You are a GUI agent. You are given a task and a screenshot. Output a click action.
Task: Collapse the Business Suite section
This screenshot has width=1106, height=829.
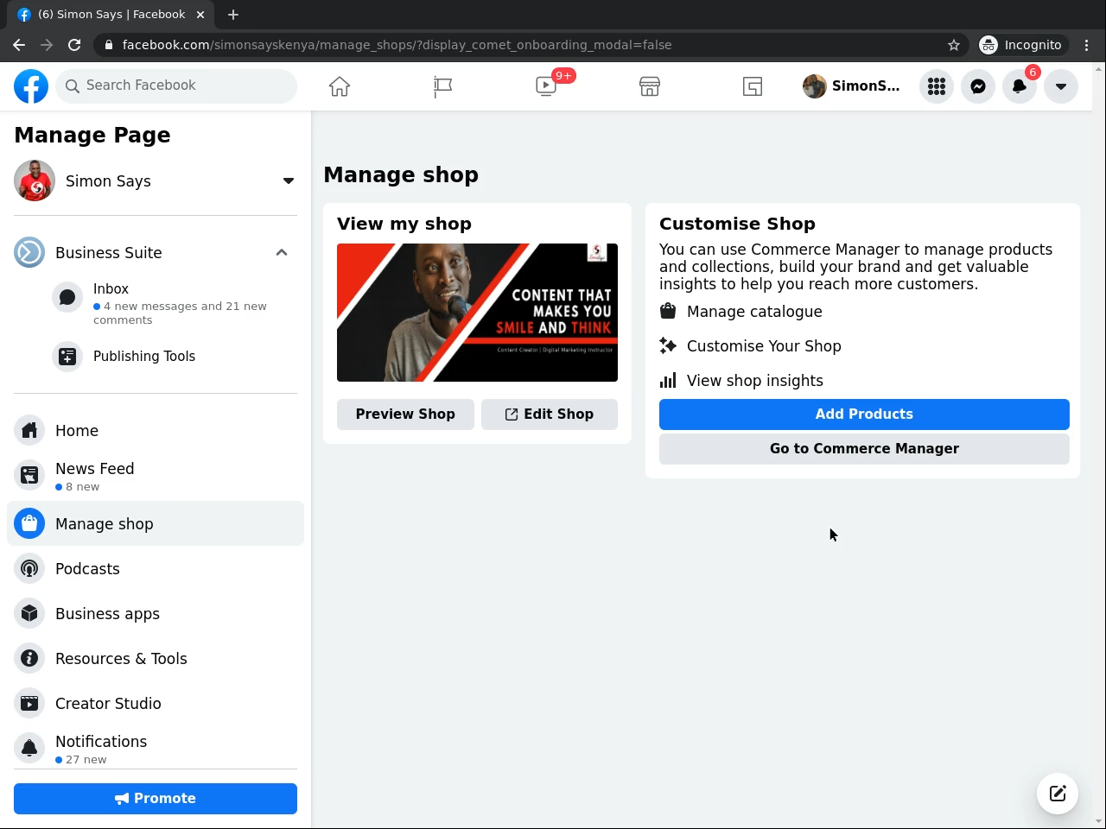point(282,252)
